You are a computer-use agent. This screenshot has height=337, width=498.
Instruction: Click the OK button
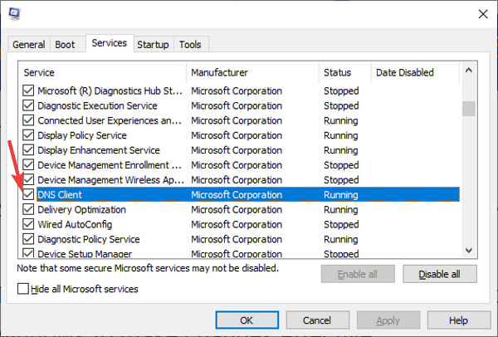point(247,320)
